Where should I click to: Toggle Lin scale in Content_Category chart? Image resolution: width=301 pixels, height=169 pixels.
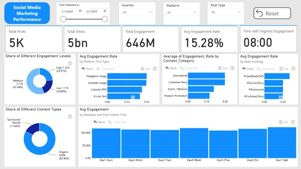[223, 68]
